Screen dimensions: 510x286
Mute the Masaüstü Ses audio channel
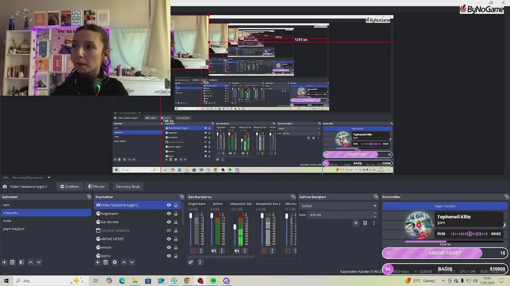(x=237, y=251)
